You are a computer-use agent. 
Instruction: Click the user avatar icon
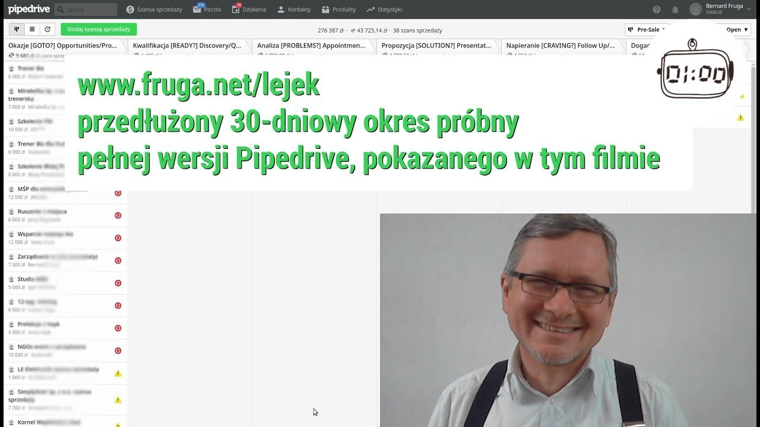click(x=695, y=9)
